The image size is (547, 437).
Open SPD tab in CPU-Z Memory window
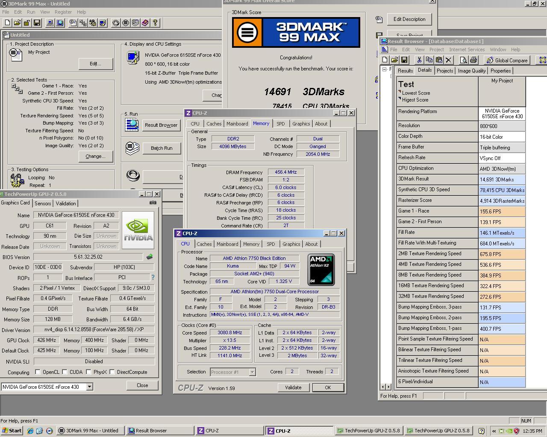280,124
